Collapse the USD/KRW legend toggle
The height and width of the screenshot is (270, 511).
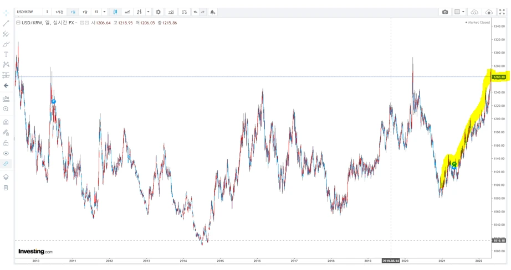point(18,23)
